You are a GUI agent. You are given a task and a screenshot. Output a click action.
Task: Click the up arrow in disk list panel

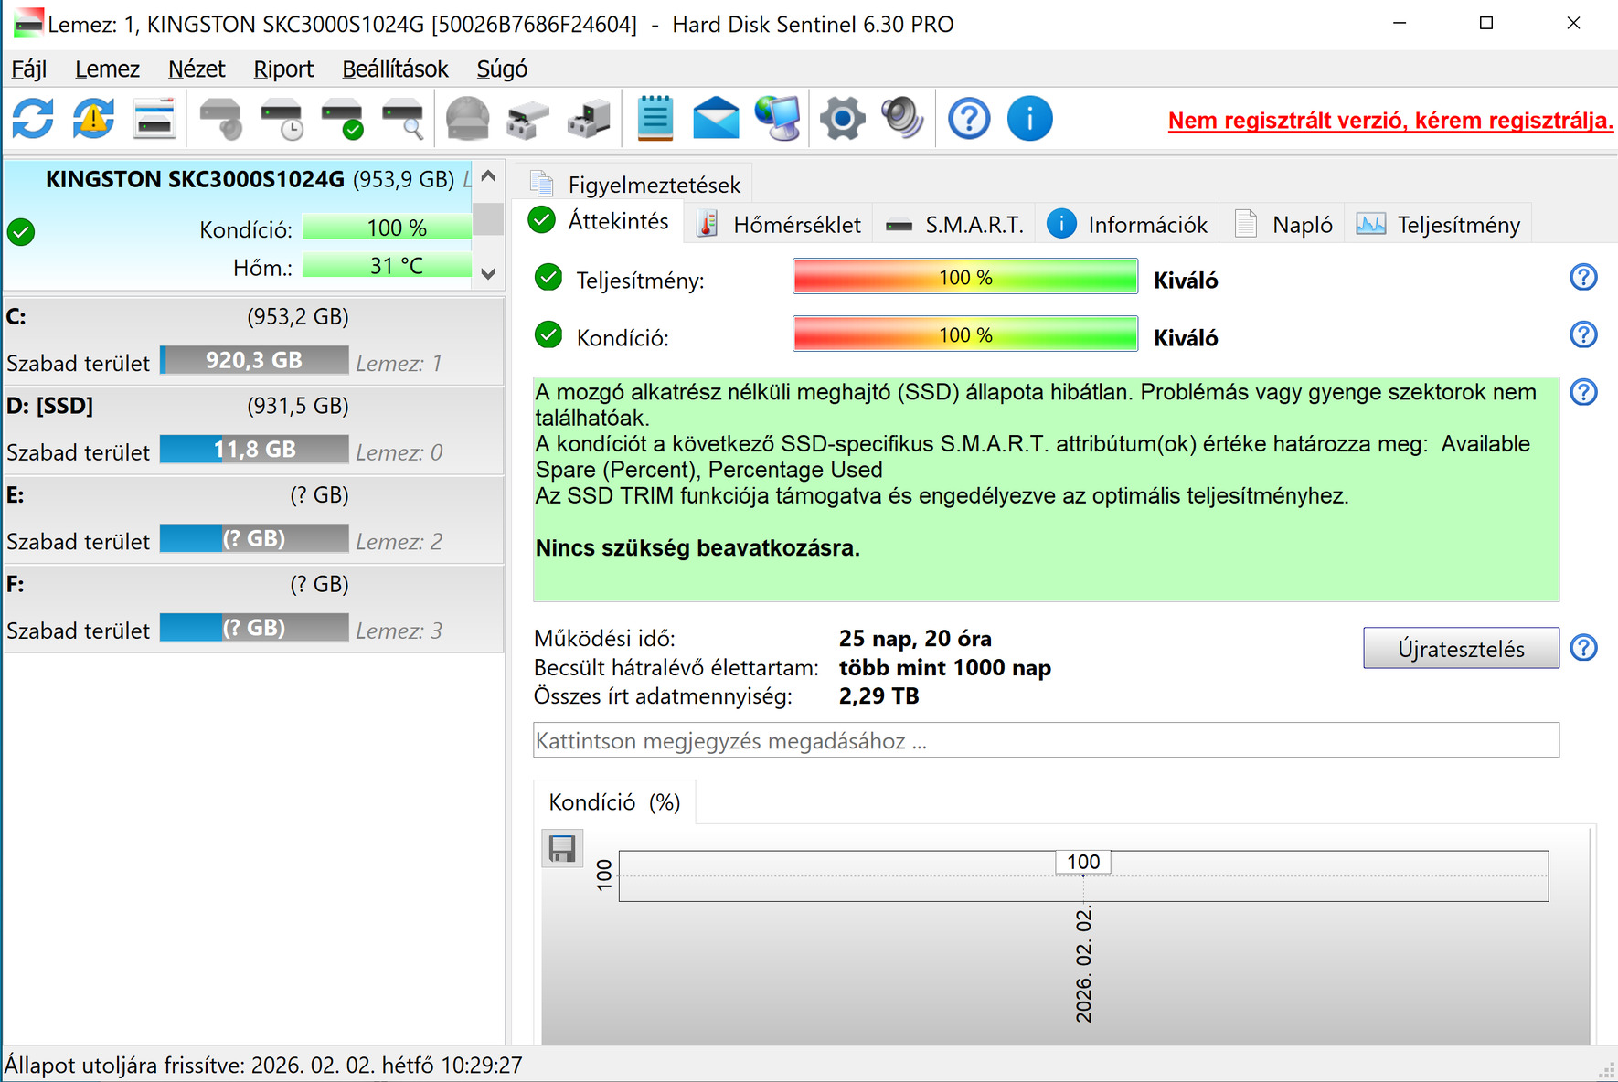(x=488, y=176)
